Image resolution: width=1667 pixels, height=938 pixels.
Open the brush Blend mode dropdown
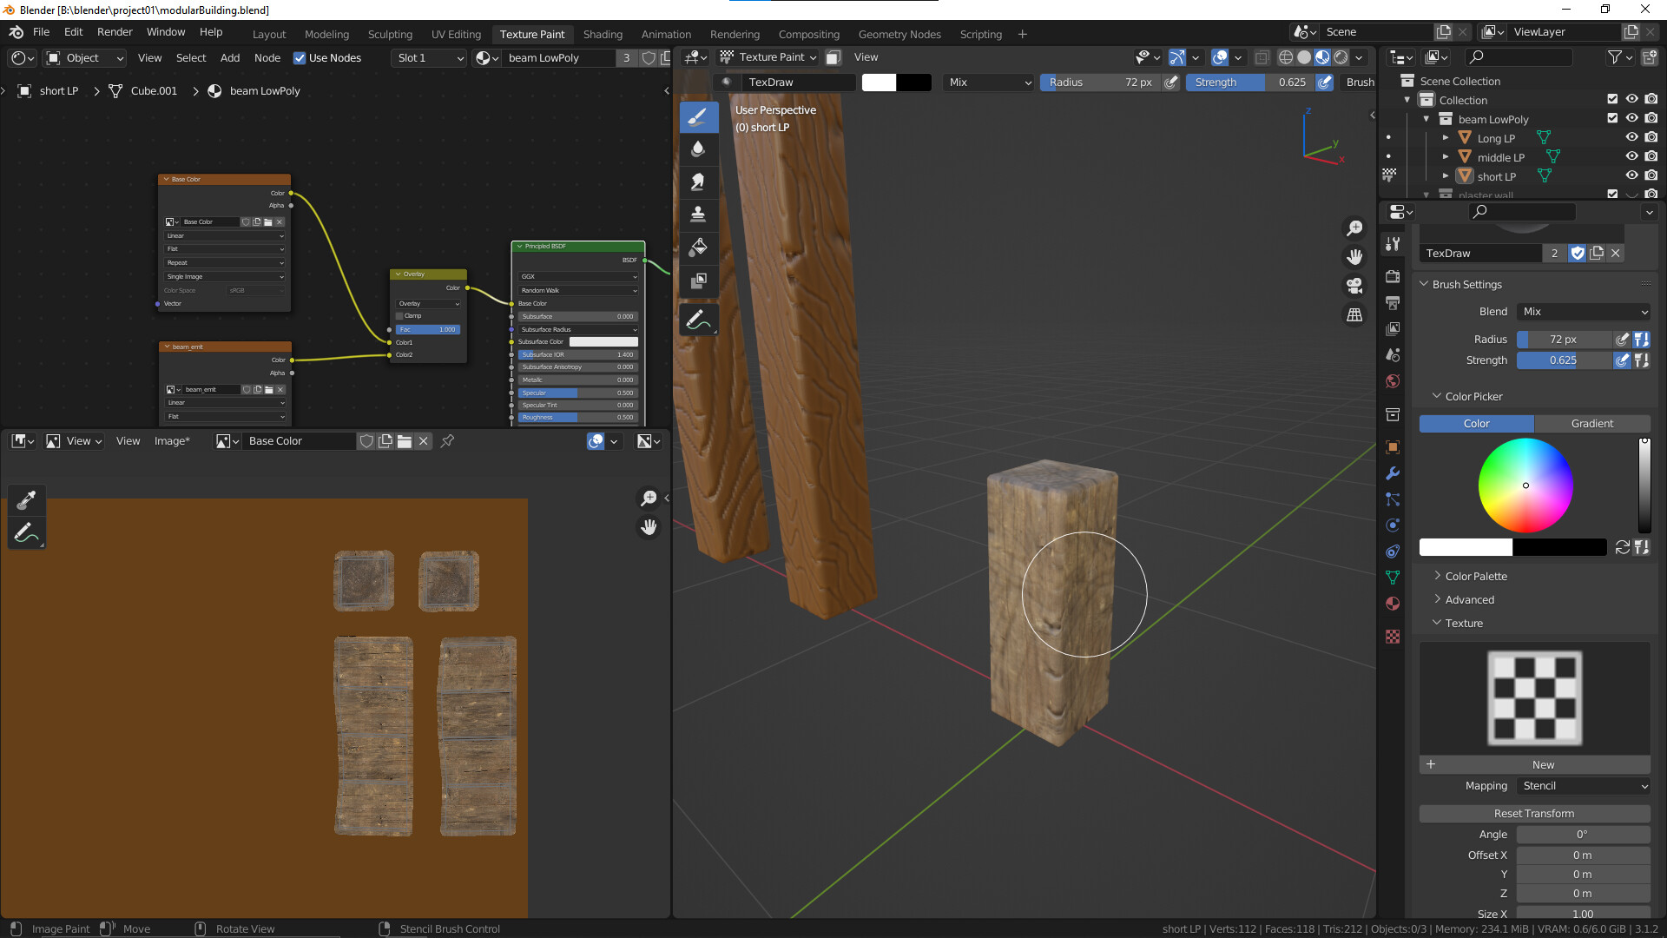[x=1584, y=312]
